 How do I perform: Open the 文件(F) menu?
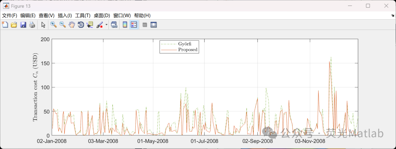pyautogui.click(x=10, y=16)
